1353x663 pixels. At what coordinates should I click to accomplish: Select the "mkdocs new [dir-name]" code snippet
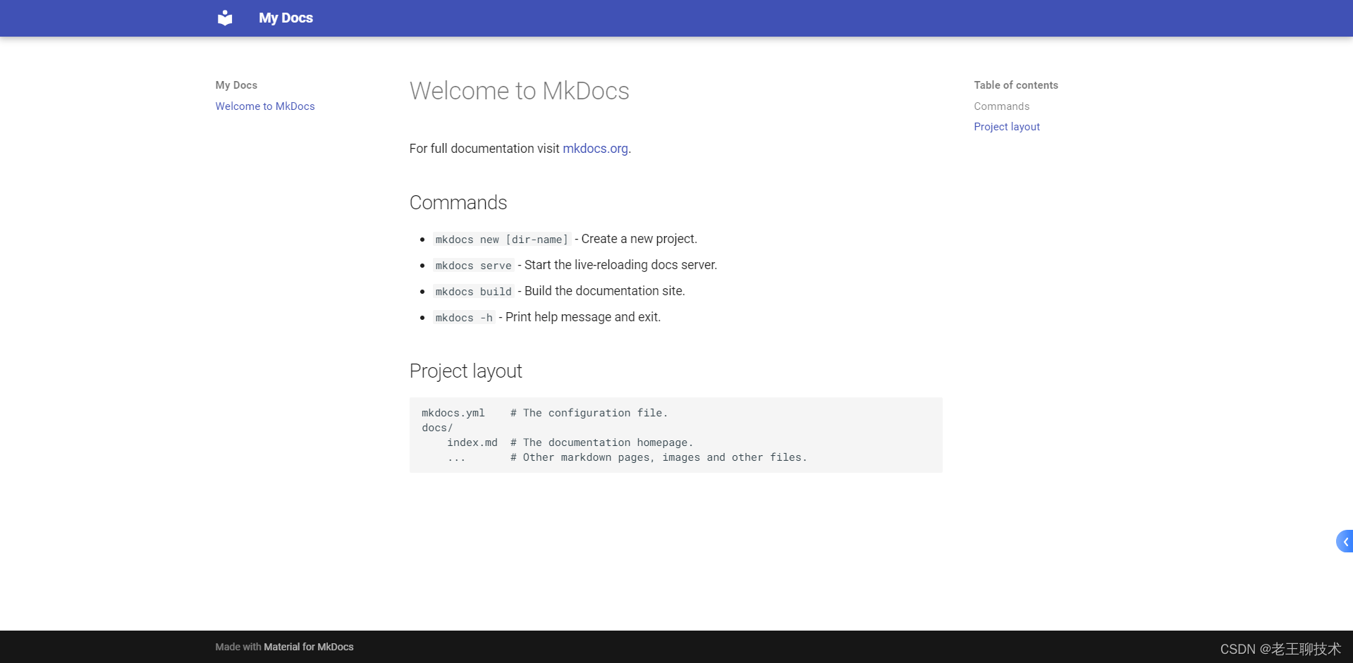click(501, 240)
